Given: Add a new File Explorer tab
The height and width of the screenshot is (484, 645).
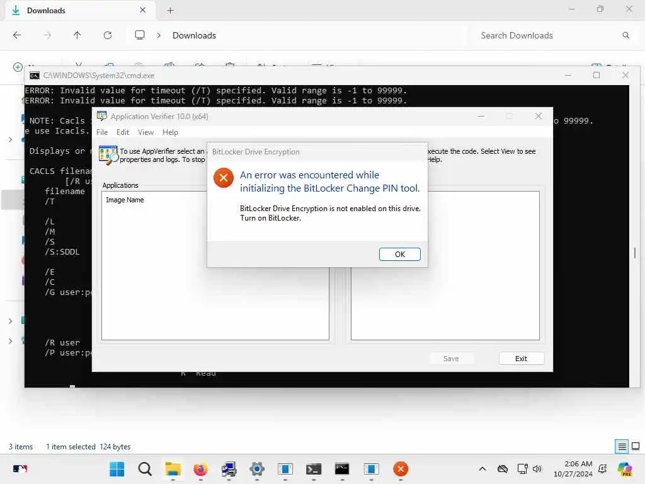Looking at the screenshot, I should point(170,11).
